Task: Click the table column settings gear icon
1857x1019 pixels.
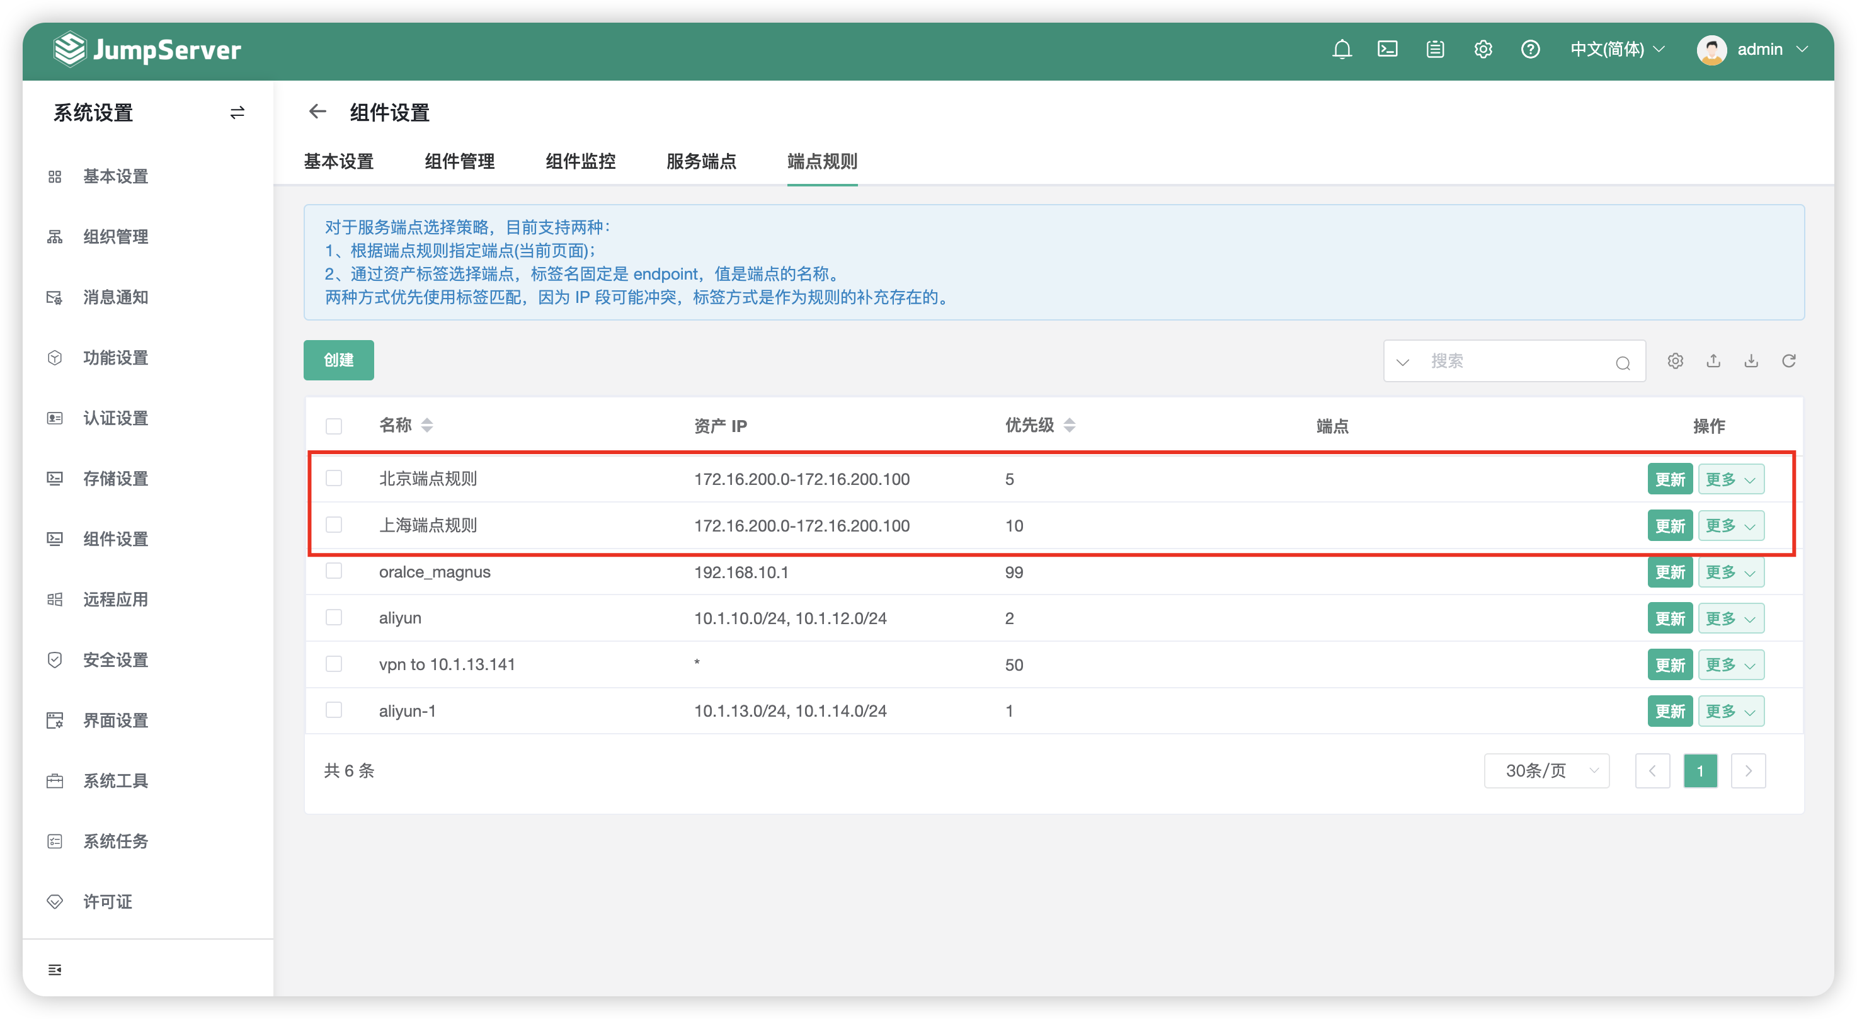Action: [x=1674, y=360]
